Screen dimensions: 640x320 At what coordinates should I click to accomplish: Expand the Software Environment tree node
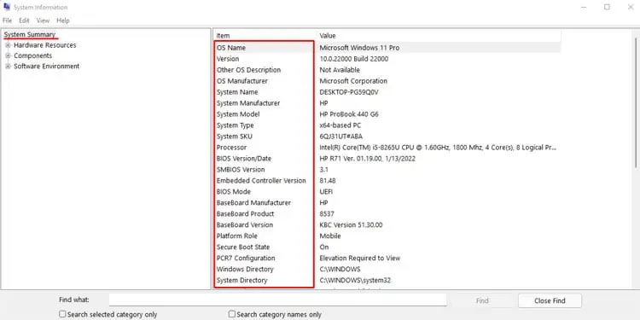tap(8, 66)
